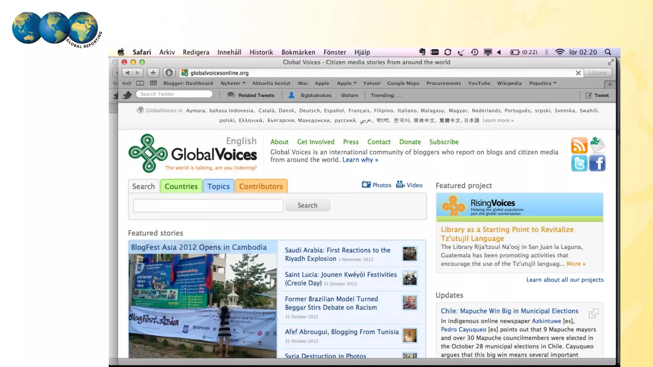Click the email subscription envelope icon

click(597, 145)
